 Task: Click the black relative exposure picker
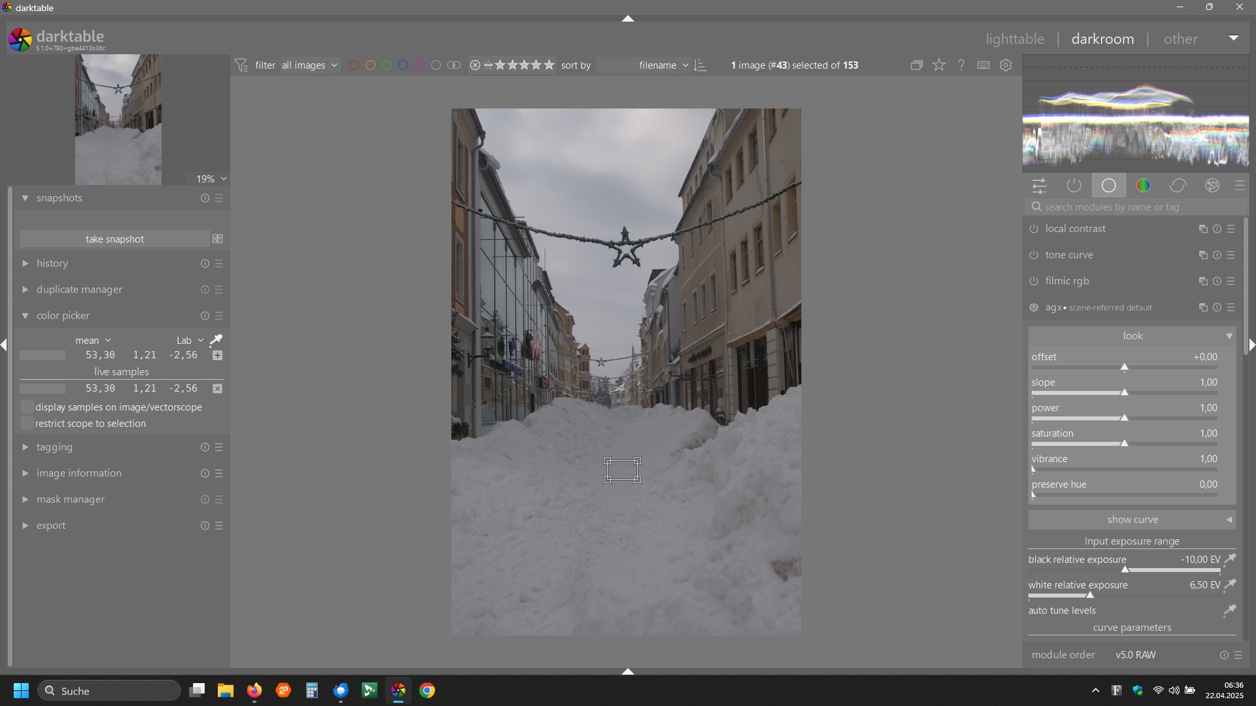point(1230,560)
